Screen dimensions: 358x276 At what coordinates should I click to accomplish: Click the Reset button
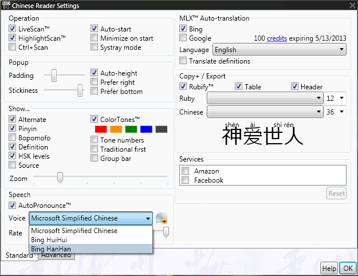click(336, 193)
